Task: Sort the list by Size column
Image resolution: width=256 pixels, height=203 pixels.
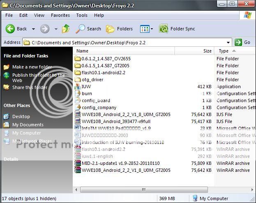Action: [x=194, y=51]
